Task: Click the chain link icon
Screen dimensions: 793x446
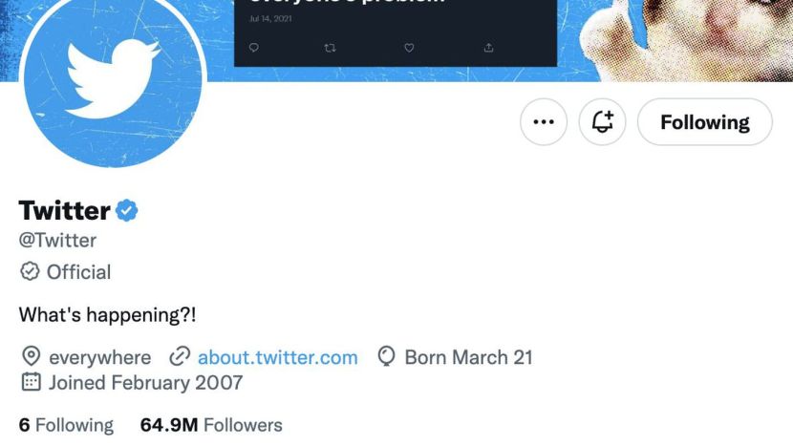Action: 180,357
